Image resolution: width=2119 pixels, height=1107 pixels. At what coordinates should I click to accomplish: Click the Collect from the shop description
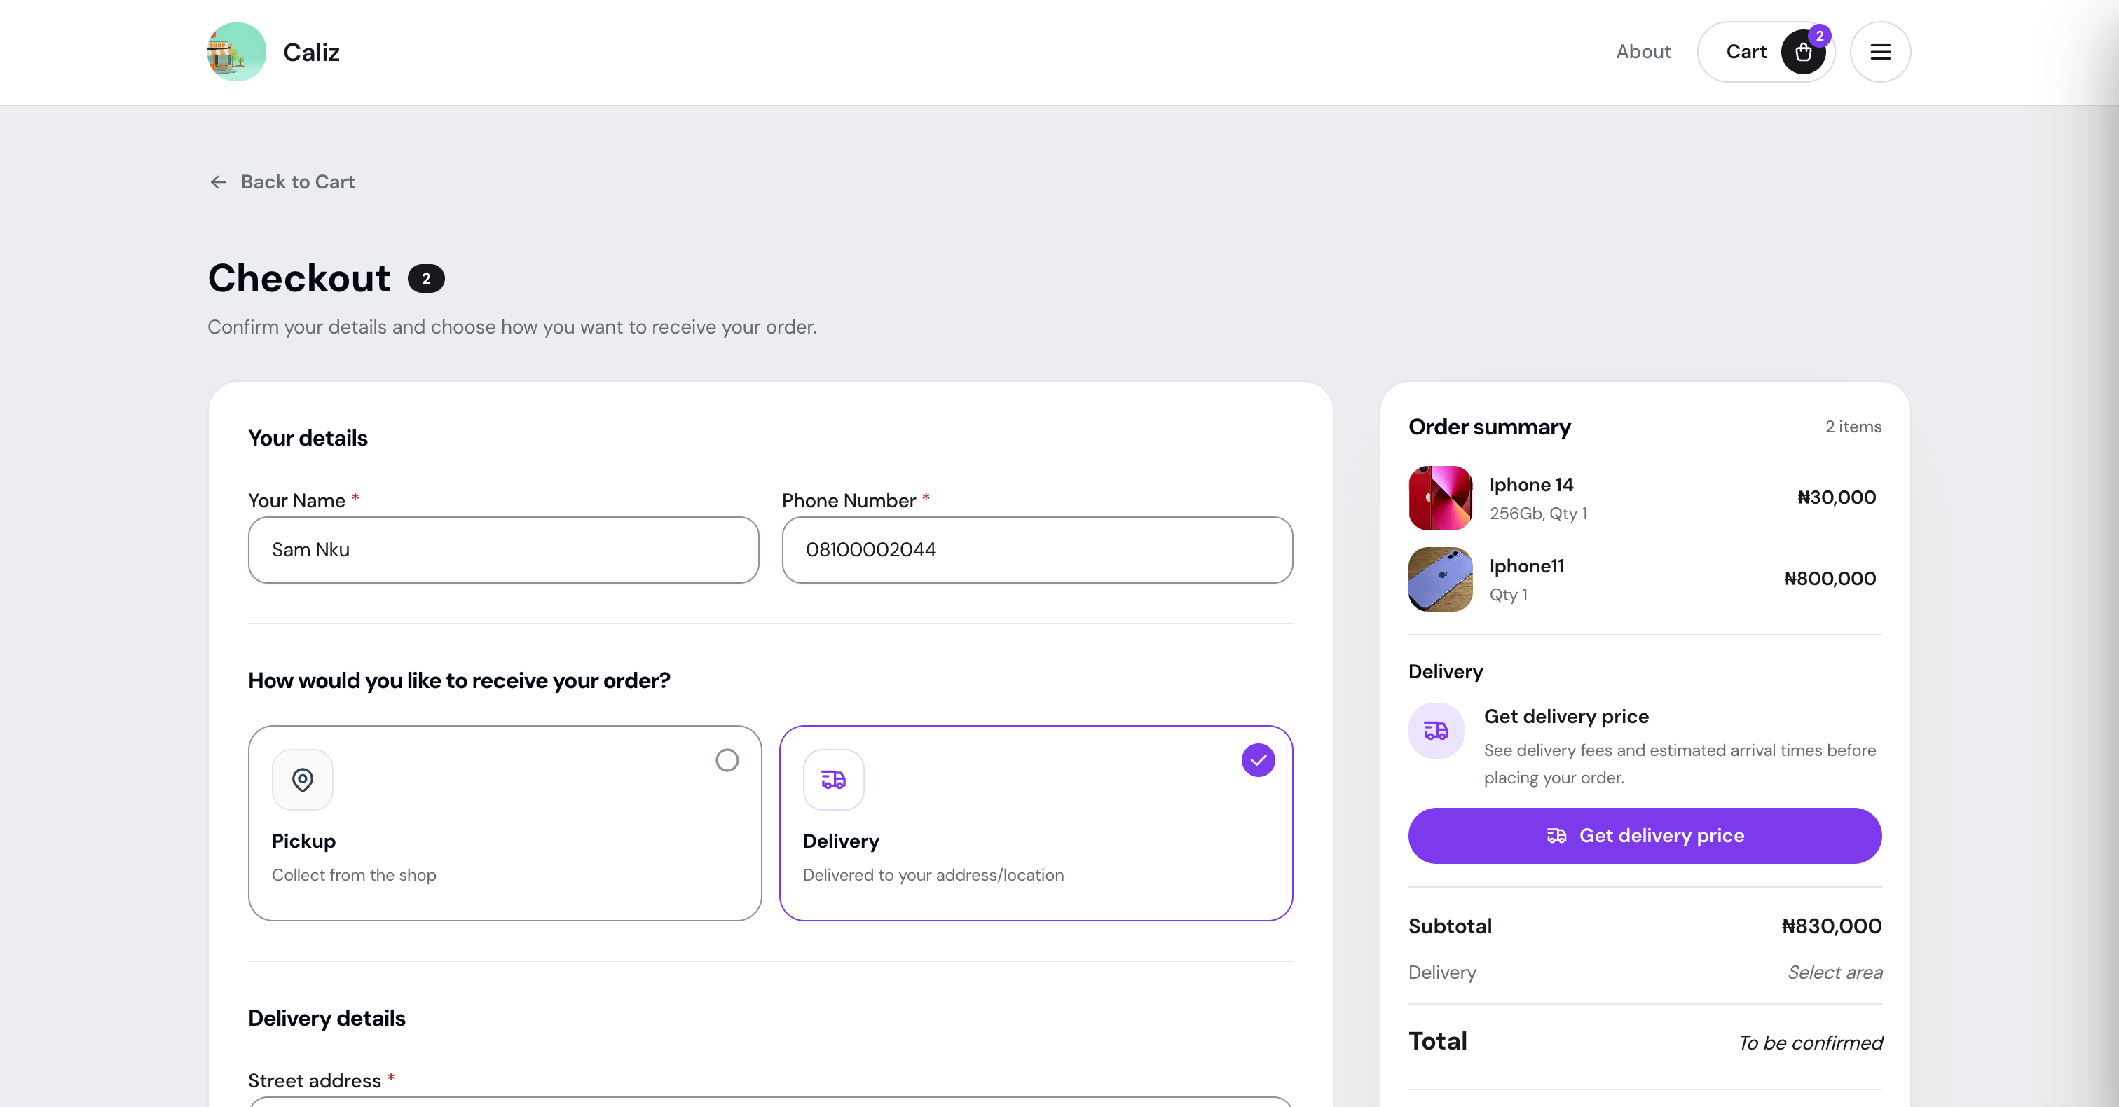click(x=354, y=875)
